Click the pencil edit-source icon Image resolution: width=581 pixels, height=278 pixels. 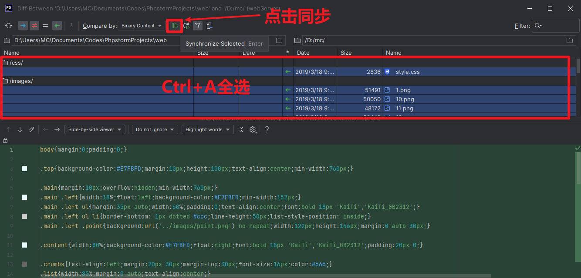(31, 129)
